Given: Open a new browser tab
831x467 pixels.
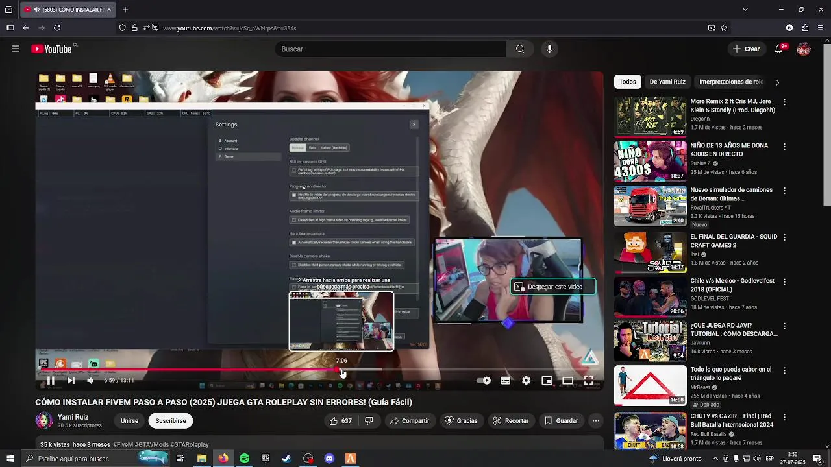Looking at the screenshot, I should pyautogui.click(x=125, y=10).
